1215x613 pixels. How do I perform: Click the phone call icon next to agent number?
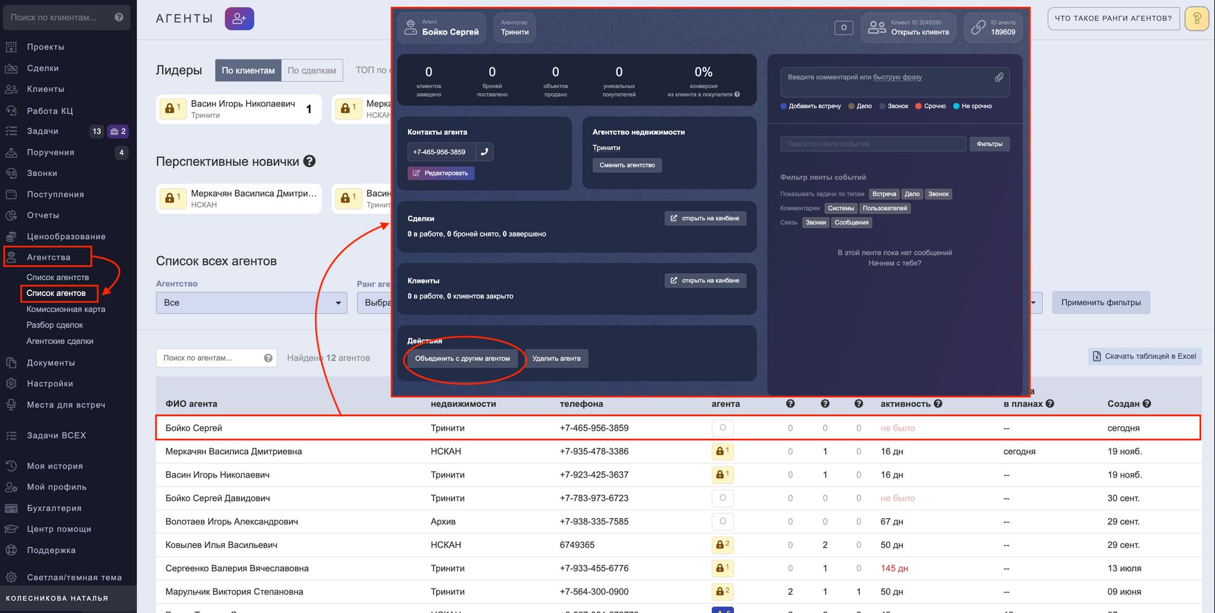tap(484, 152)
